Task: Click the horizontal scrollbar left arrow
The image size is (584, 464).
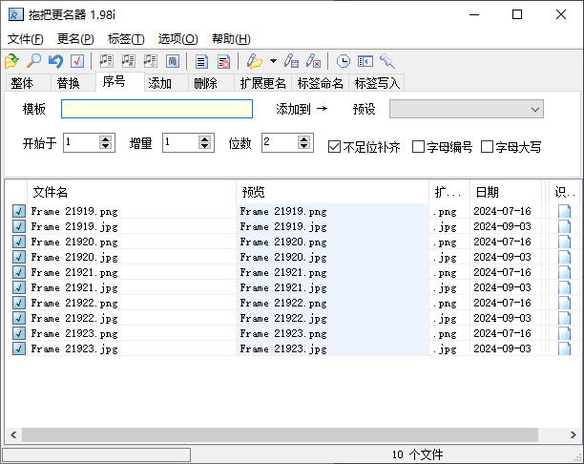Action: pyautogui.click(x=13, y=434)
